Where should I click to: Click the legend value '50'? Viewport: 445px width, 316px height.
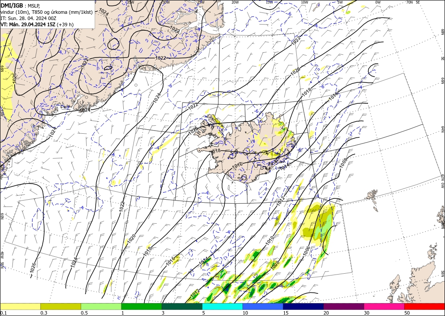point(407,313)
